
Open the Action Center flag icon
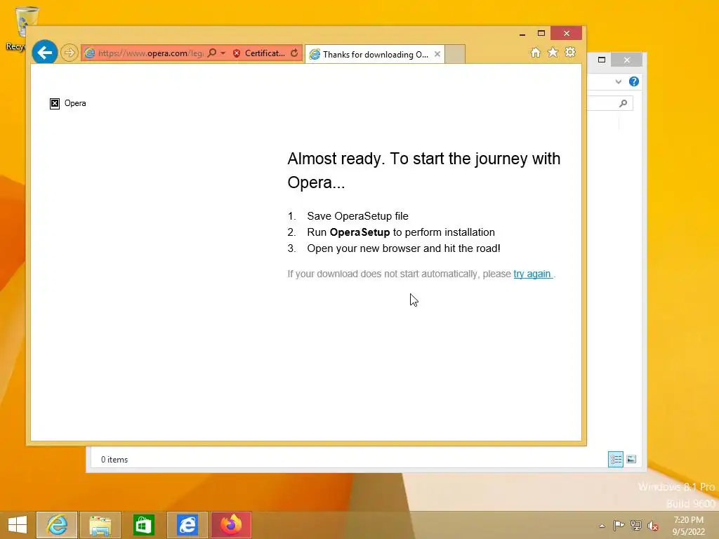coord(619,525)
